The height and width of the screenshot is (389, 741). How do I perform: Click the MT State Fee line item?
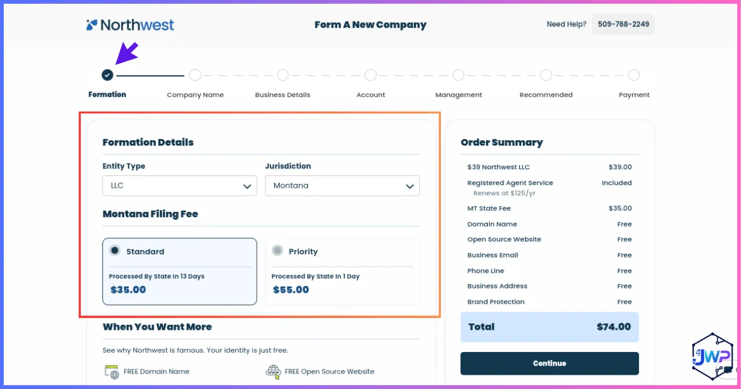[489, 209]
